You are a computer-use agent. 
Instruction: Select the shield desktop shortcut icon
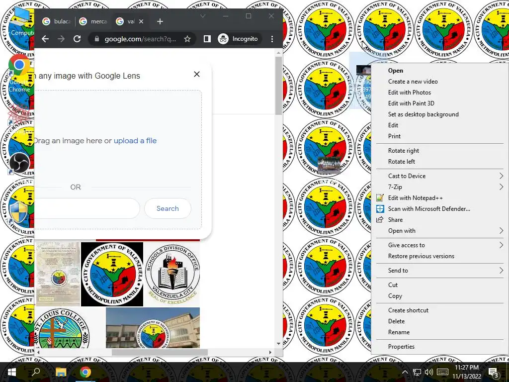[19, 213]
